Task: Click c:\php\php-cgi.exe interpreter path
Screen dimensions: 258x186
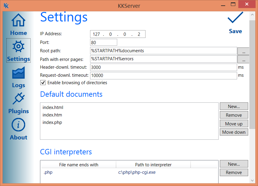Action: [137, 172]
